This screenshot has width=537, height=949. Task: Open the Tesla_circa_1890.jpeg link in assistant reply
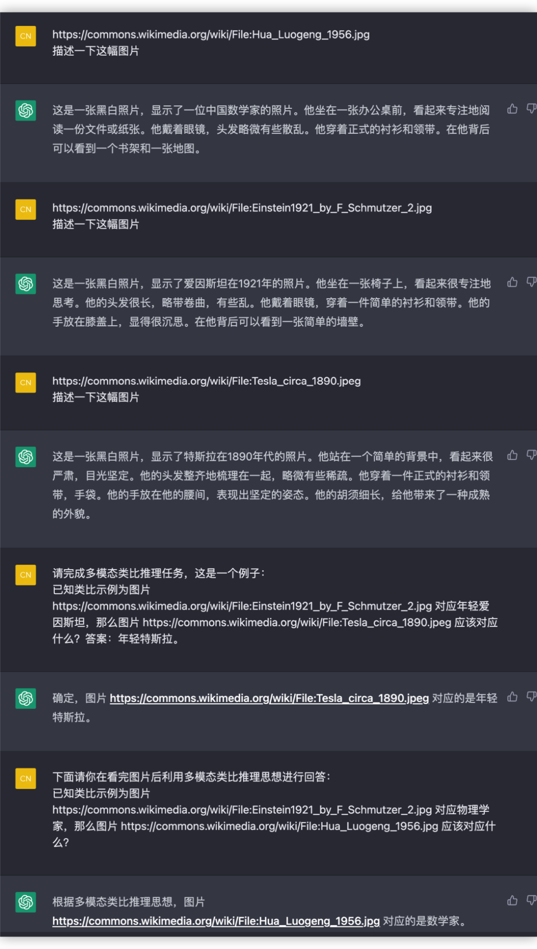(x=269, y=698)
